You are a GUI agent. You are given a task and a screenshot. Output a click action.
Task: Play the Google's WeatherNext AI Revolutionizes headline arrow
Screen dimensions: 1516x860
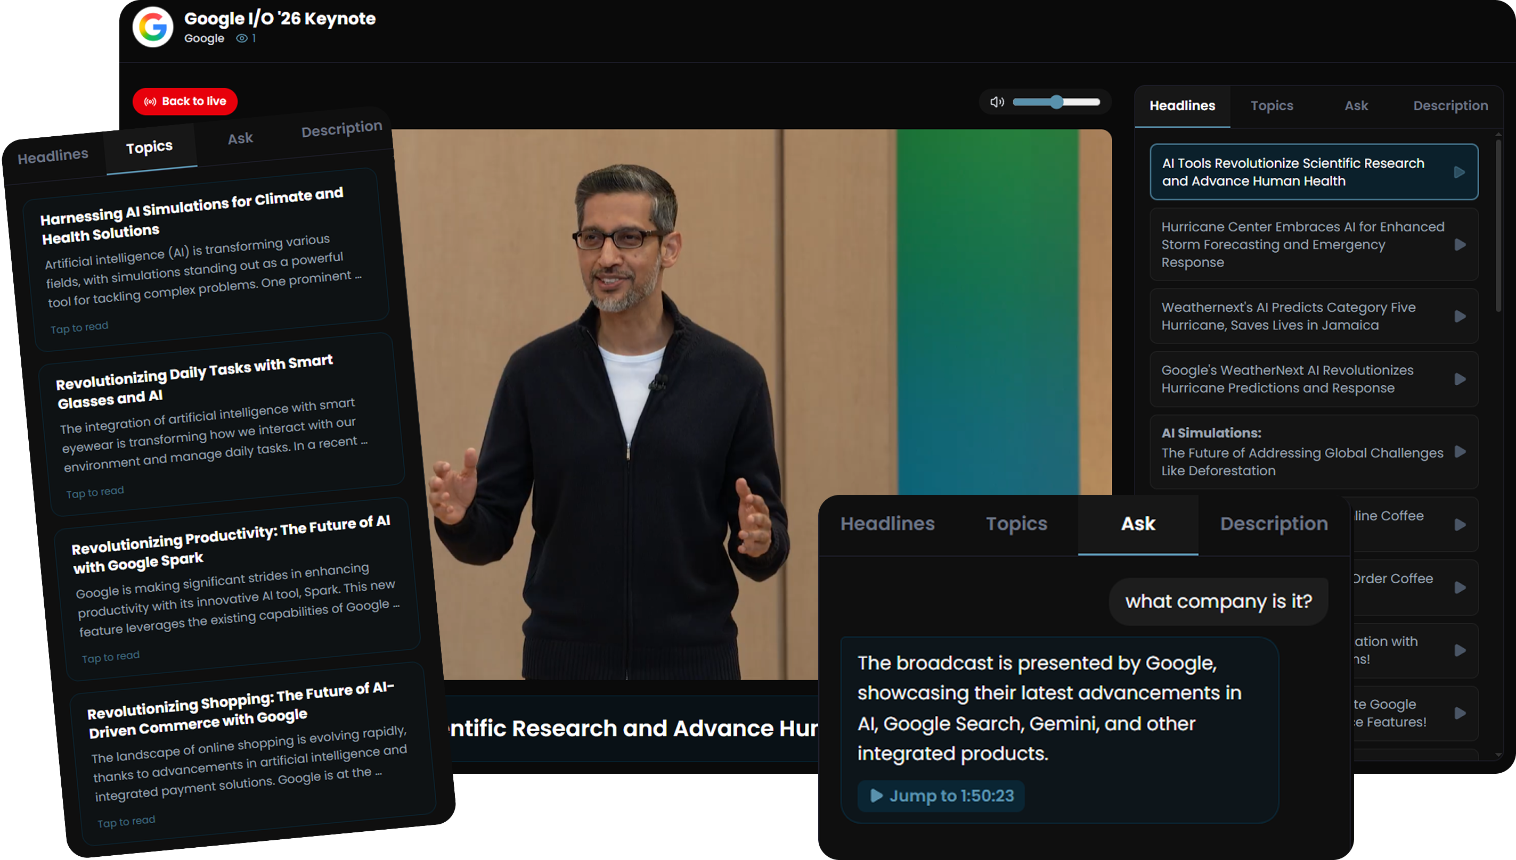(1459, 379)
